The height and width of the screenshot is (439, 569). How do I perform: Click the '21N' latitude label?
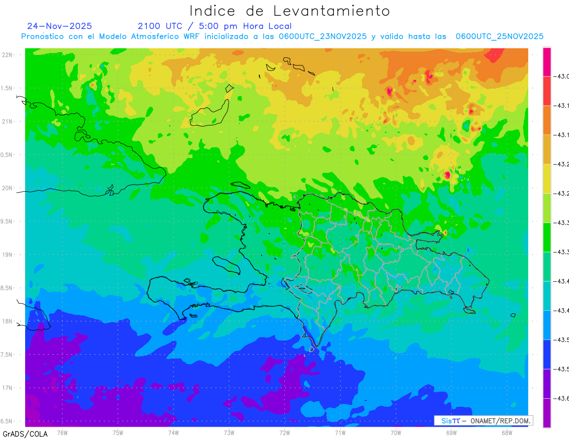pyautogui.click(x=7, y=122)
